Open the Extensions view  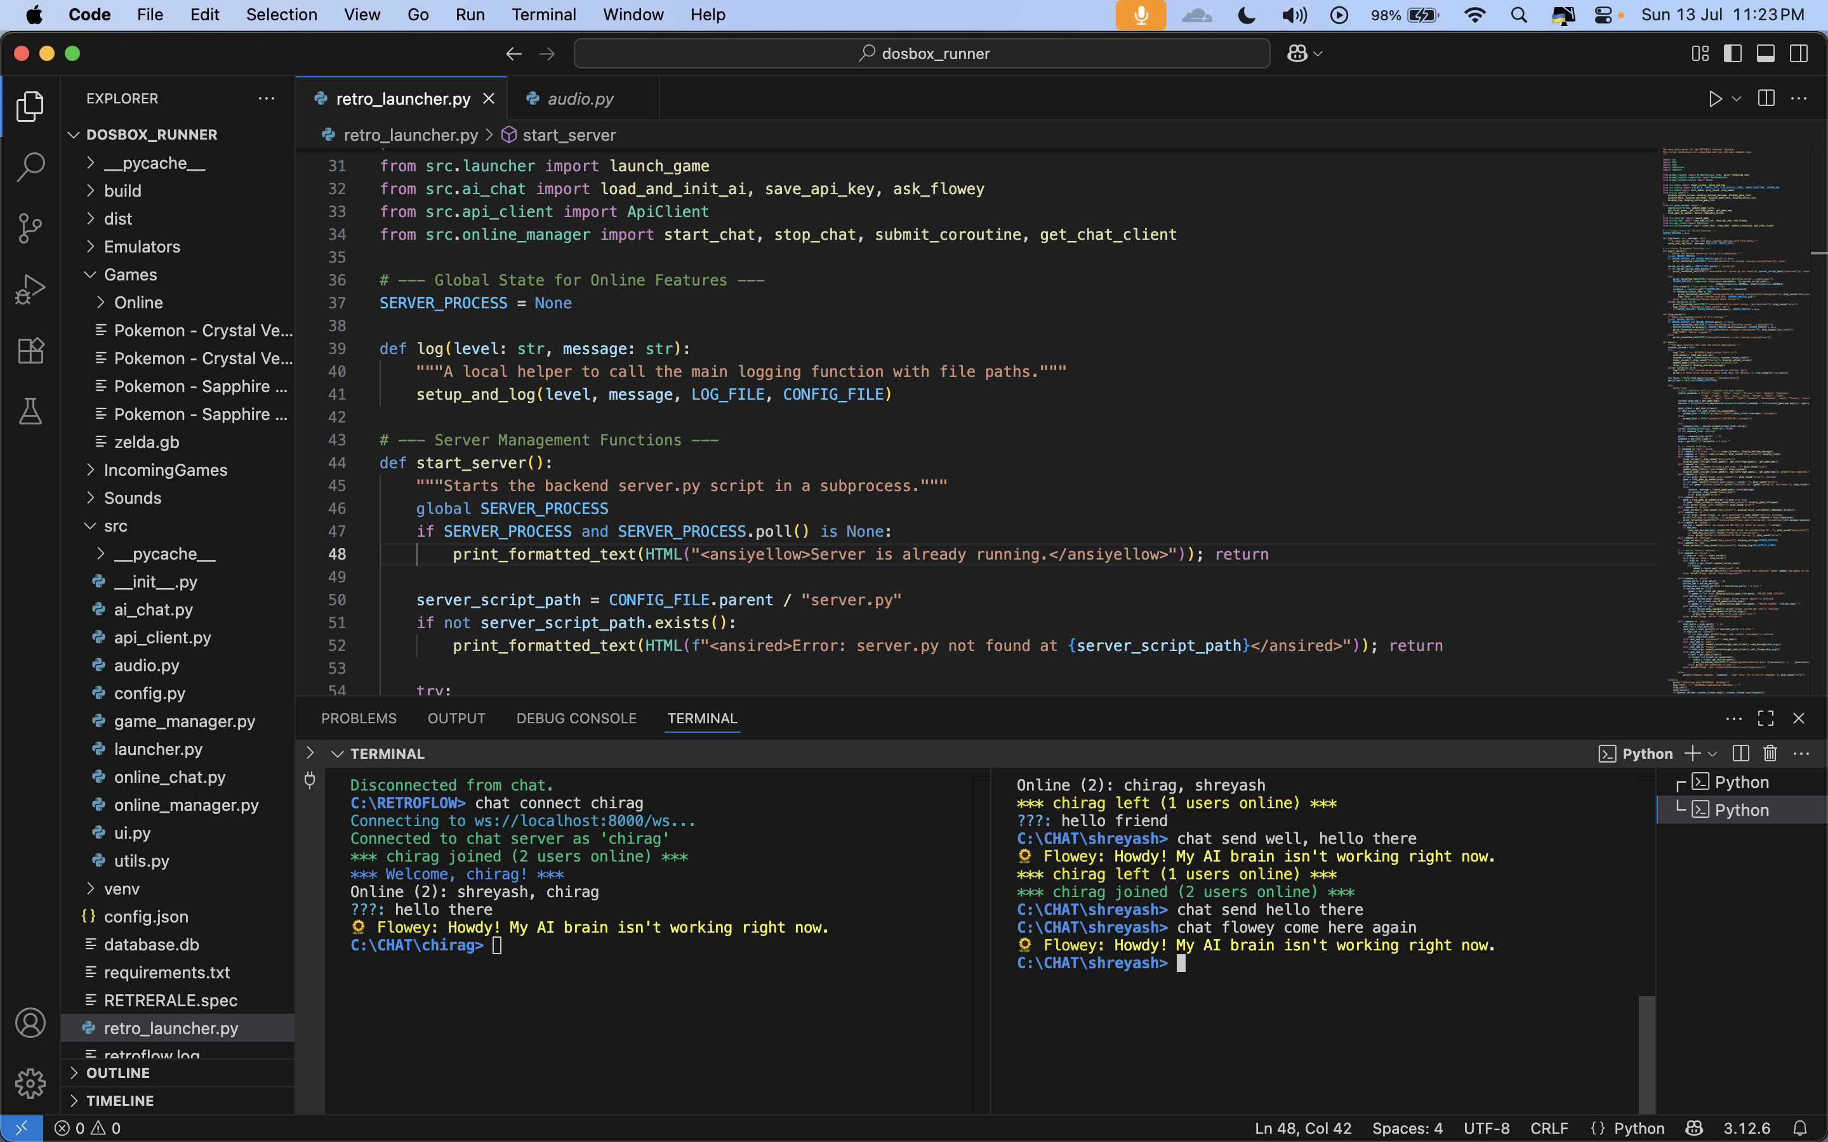coord(30,350)
